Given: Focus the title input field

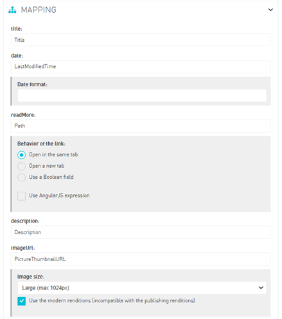Looking at the screenshot, I should (141, 40).
